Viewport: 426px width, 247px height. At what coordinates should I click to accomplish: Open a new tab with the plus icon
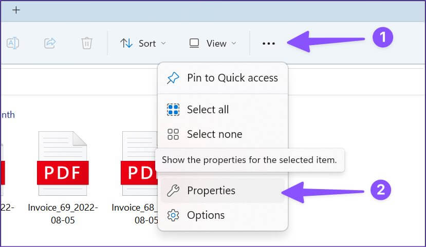(16, 10)
